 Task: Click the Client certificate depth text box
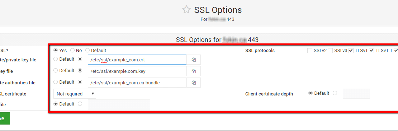coord(356,94)
